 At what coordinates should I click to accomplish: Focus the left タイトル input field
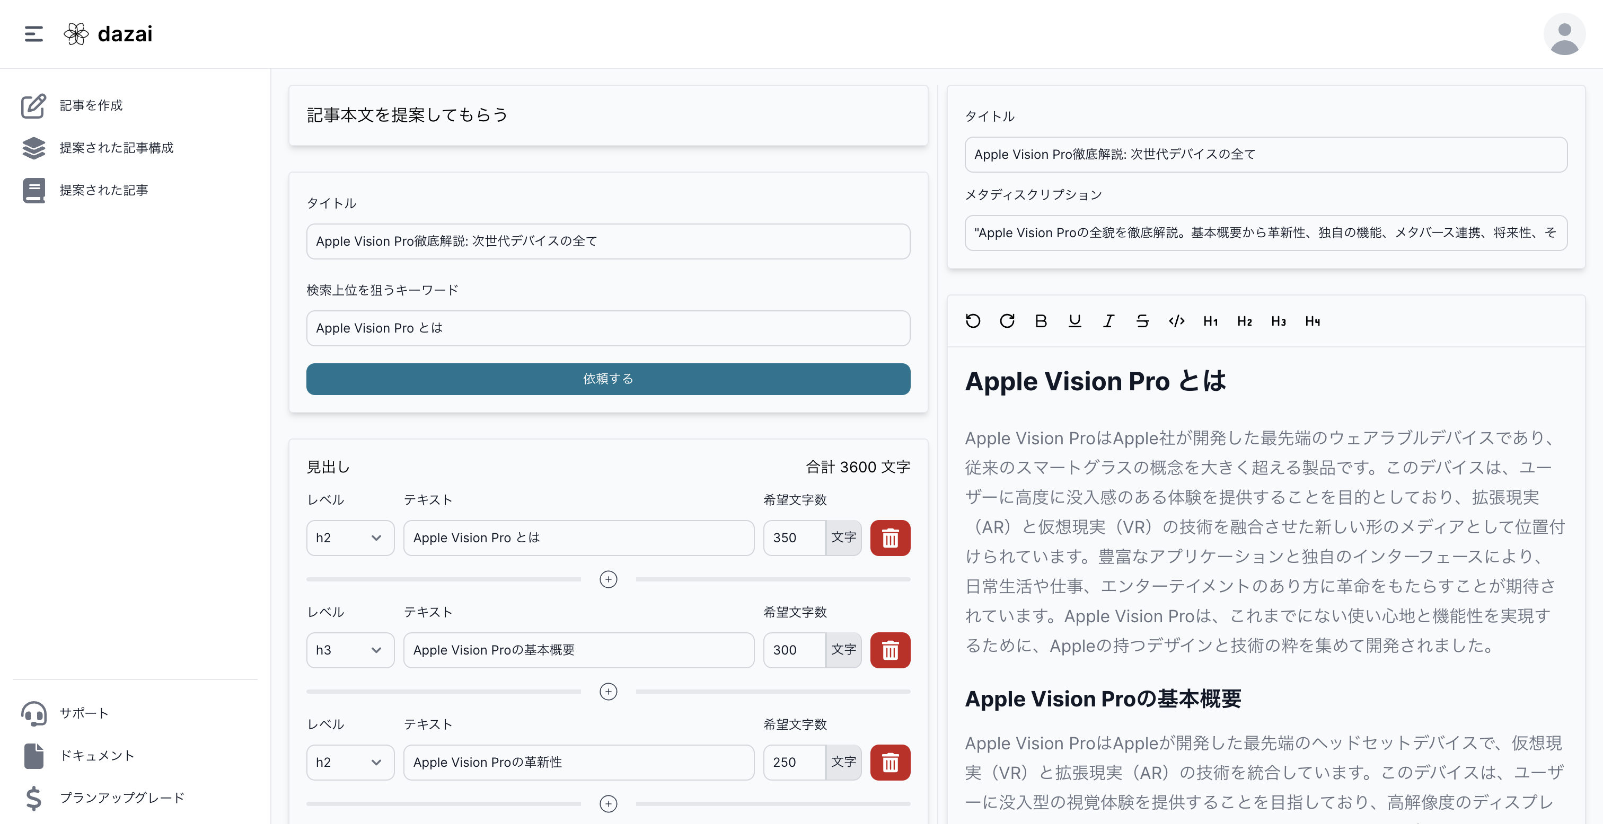click(x=608, y=241)
